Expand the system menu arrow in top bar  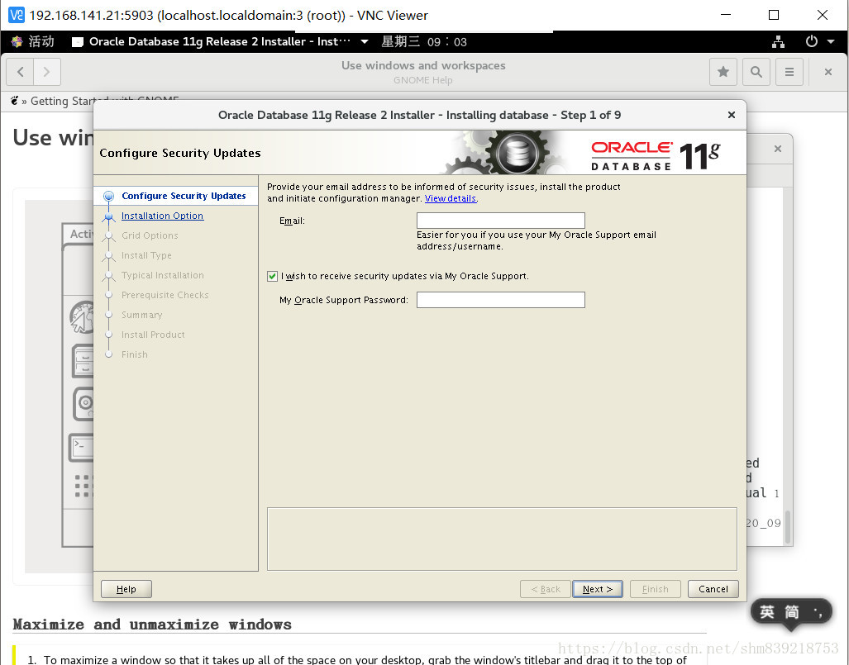pos(831,41)
